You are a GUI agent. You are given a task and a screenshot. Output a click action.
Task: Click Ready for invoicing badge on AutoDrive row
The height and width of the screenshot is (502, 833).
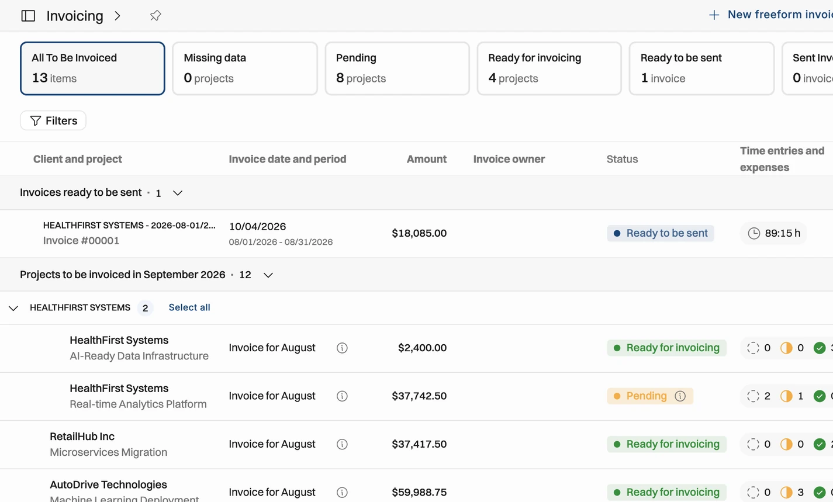pos(666,493)
